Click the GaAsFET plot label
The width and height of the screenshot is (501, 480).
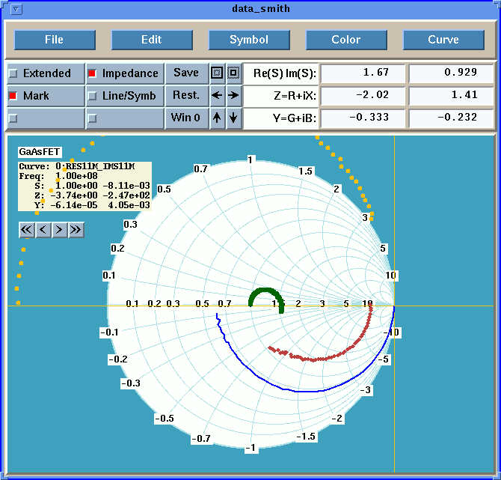(40, 152)
